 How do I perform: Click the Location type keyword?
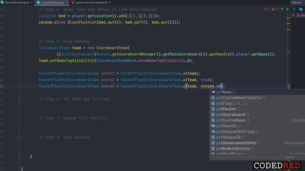[x=48, y=16]
